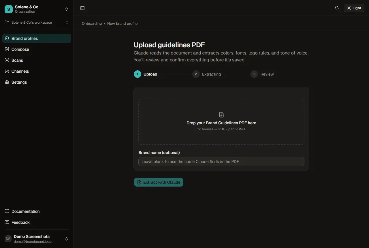Screen dimensions: 369x248
Task: Open Settings from the sidebar
Action: click(x=37, y=82)
